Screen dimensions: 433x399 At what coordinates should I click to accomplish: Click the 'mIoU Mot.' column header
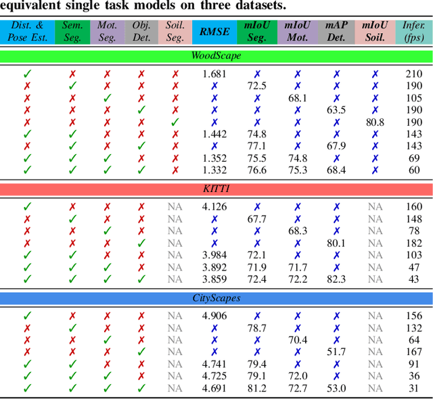click(x=298, y=32)
